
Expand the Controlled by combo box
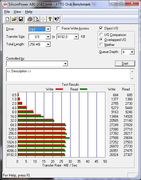pyautogui.click(x=65, y=64)
